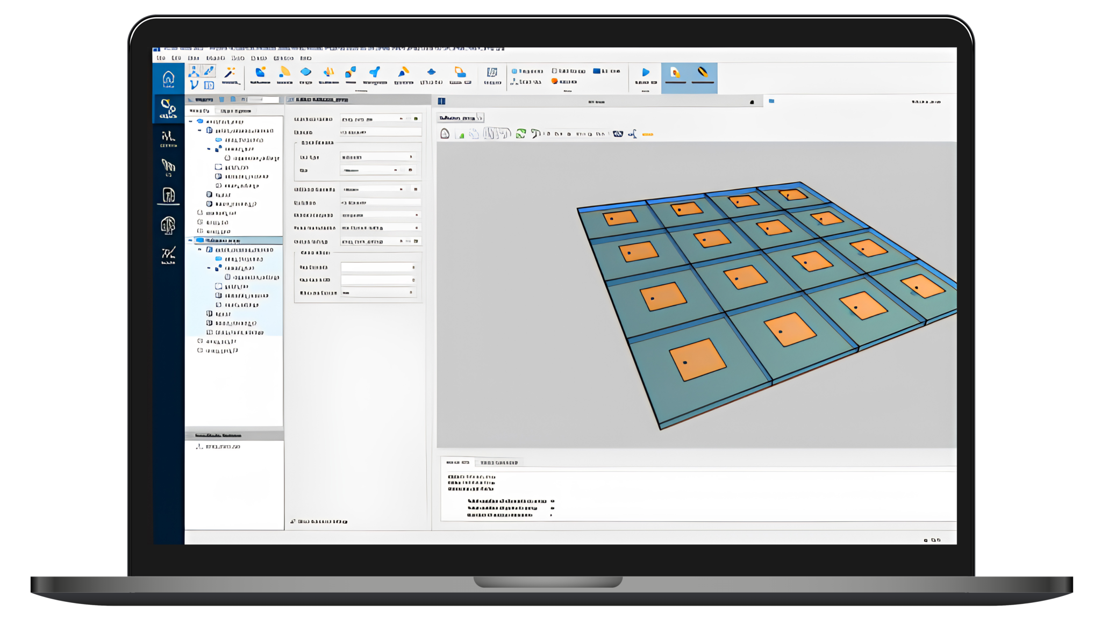Click the blue cube with orange corner icon
Viewport: 1101px width, 619px height.
click(260, 73)
